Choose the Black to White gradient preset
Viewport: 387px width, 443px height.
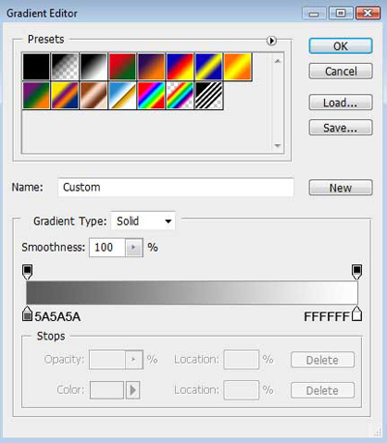(94, 67)
